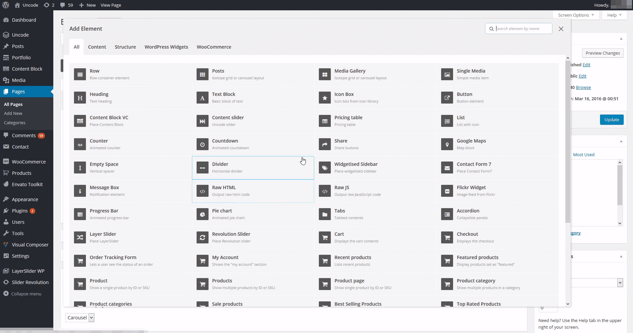Add the Content slider element
The width and height of the screenshot is (633, 333).
coord(253,121)
